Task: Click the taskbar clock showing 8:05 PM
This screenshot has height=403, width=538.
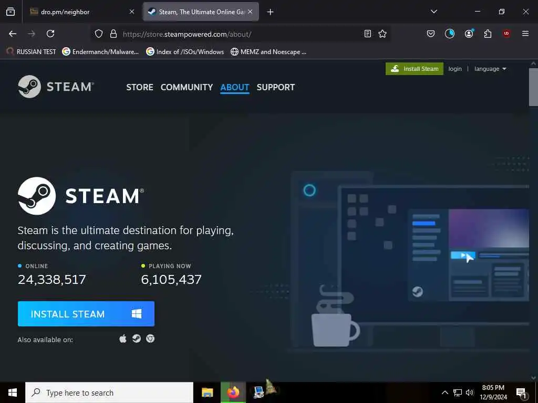Action: tap(493, 393)
